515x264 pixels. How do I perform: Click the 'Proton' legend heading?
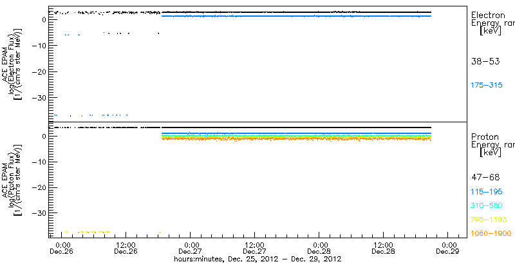(485, 137)
